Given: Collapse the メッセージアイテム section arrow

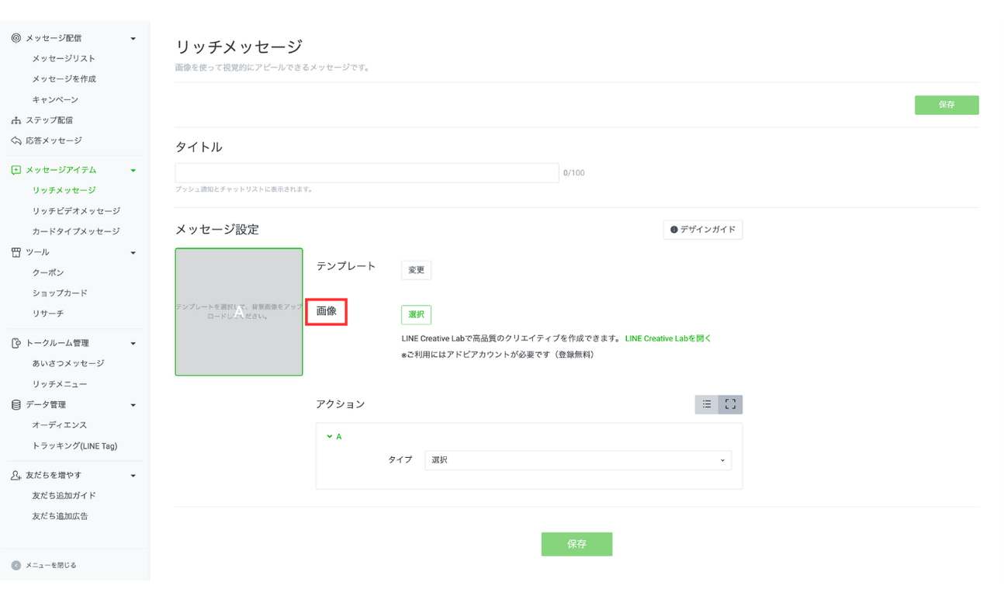Looking at the screenshot, I should pyautogui.click(x=133, y=171).
